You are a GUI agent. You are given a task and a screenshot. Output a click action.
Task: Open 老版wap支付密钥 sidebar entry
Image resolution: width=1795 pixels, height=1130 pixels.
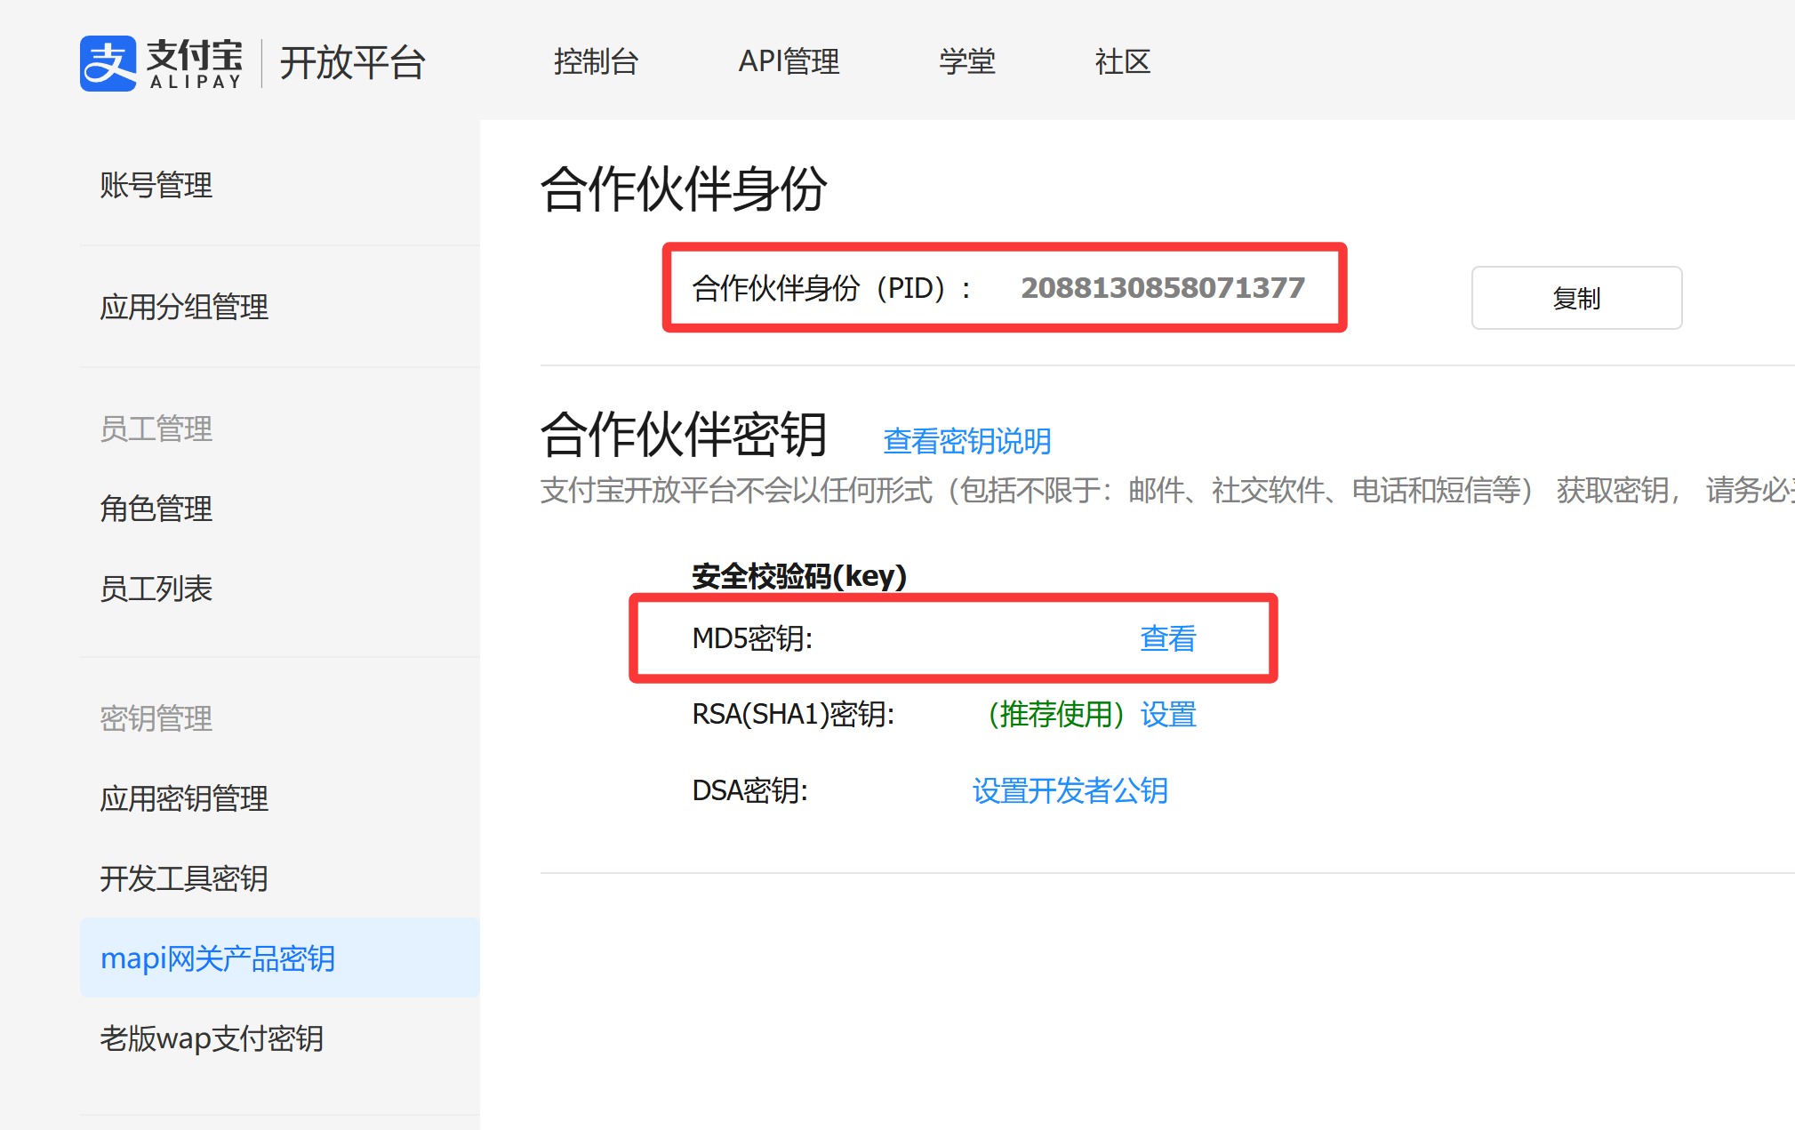tap(212, 1038)
